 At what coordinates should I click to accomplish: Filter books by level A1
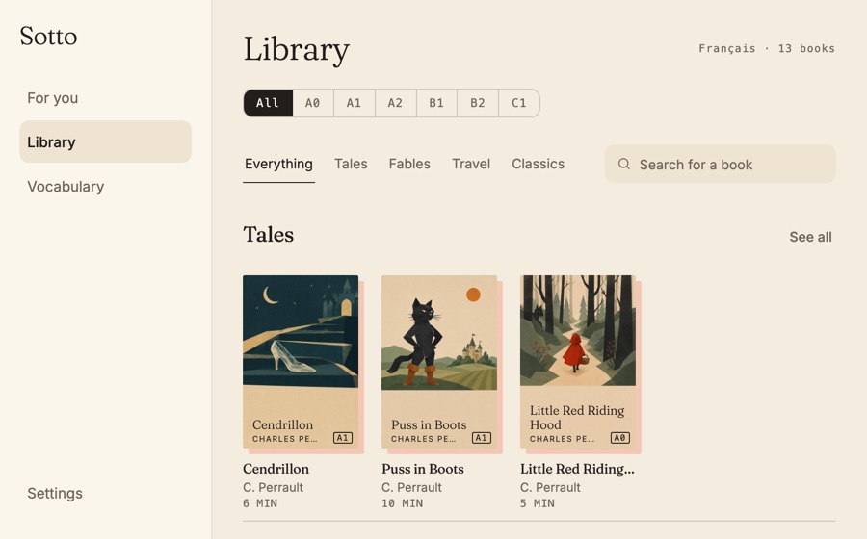pyautogui.click(x=354, y=103)
